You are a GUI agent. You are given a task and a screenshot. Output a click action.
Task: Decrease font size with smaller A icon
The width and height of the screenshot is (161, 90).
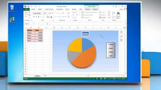pyautogui.click(x=53, y=13)
